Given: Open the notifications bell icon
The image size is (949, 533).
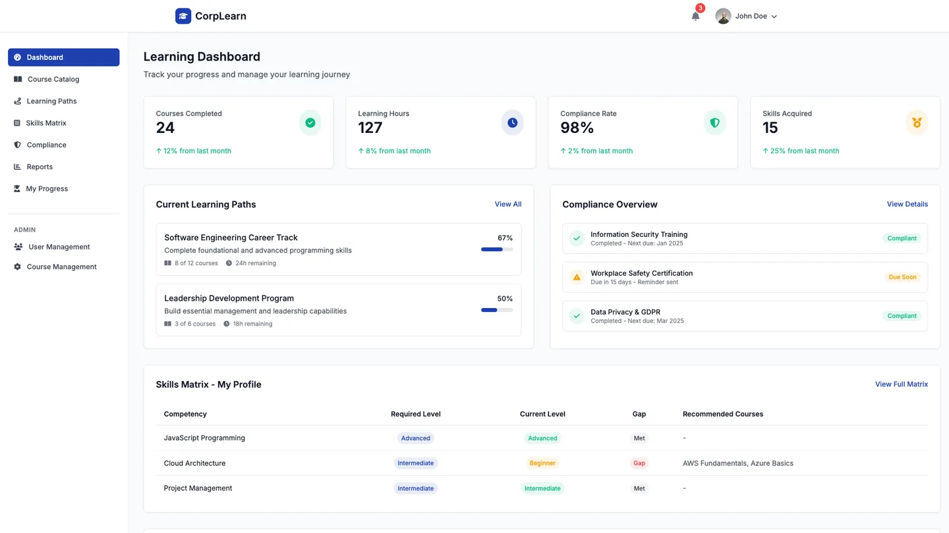Looking at the screenshot, I should [695, 16].
